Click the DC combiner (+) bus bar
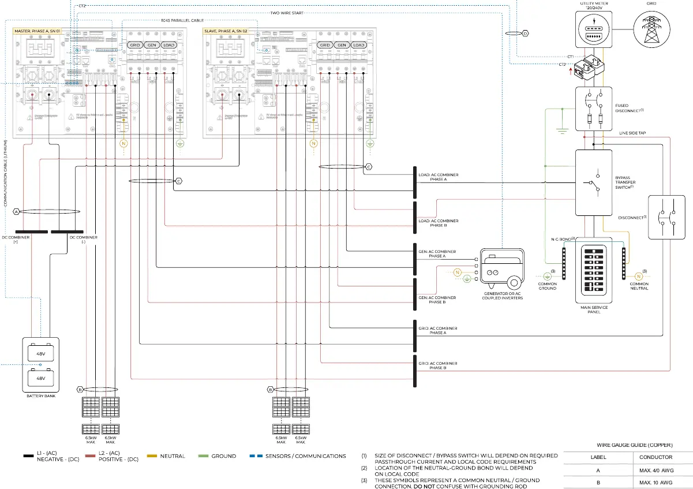 point(32,232)
